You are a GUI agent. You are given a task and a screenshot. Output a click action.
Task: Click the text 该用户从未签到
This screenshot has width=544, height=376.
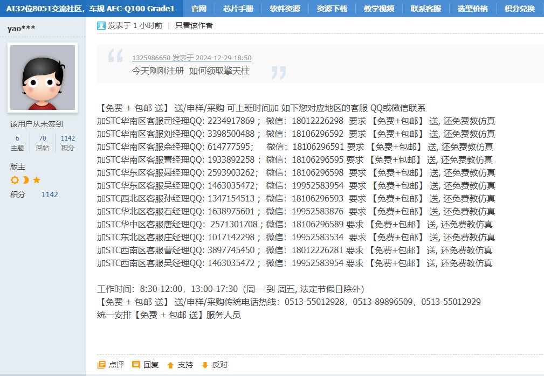click(37, 124)
